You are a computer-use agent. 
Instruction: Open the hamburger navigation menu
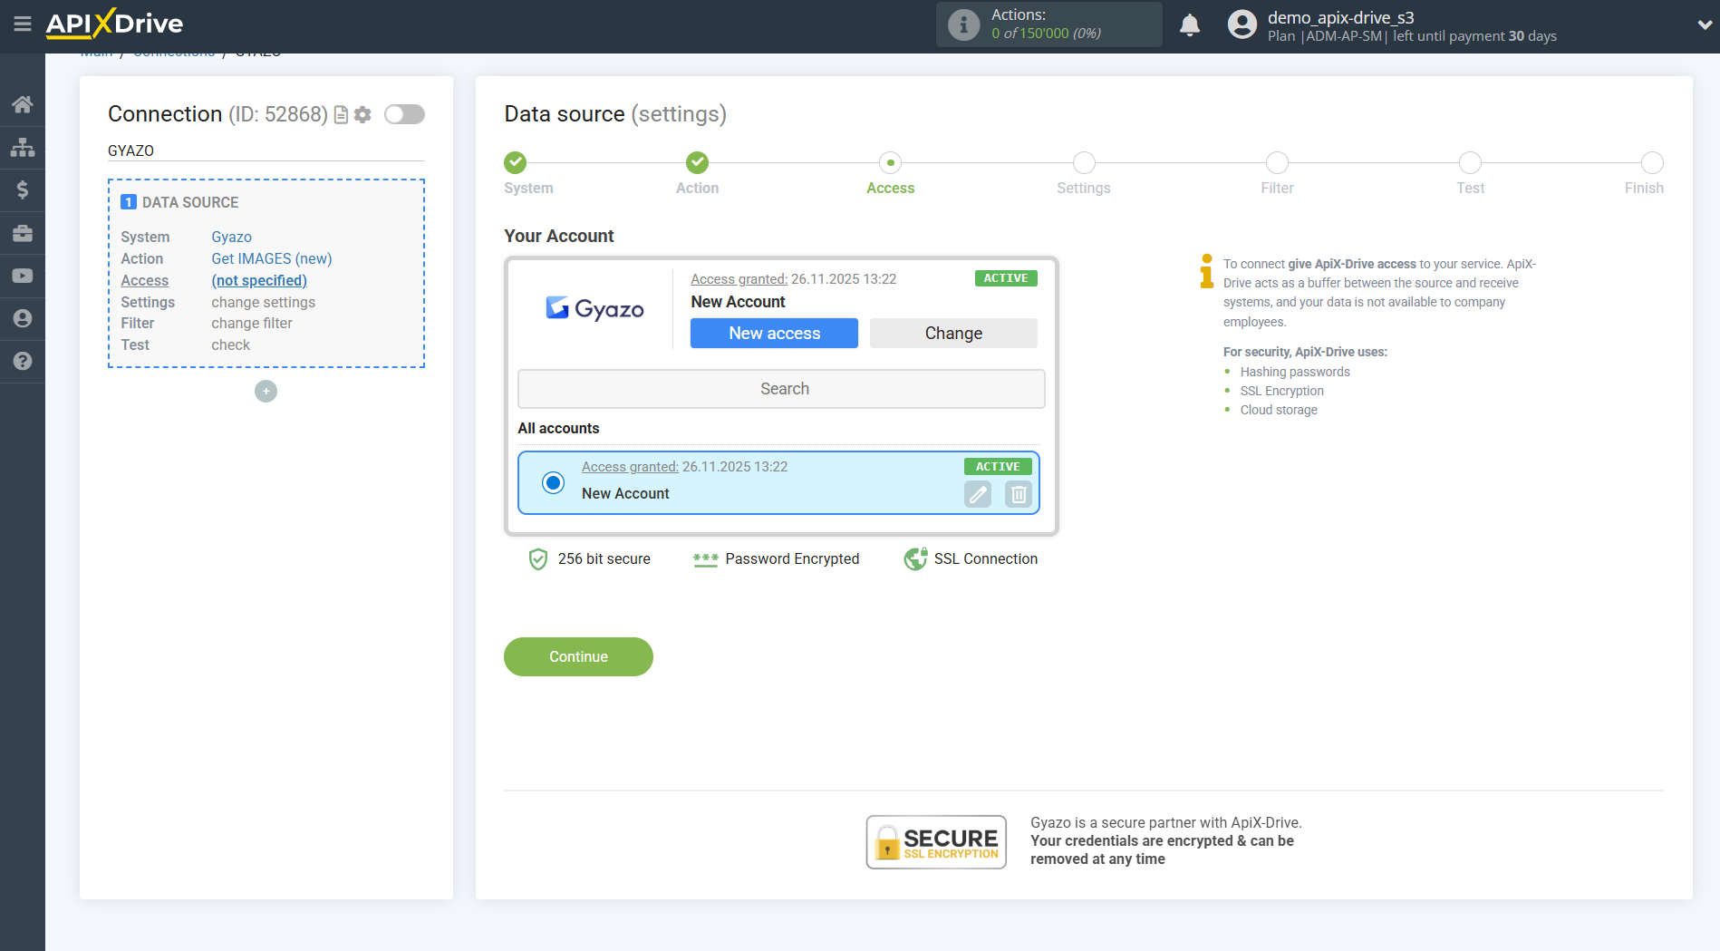23,25
